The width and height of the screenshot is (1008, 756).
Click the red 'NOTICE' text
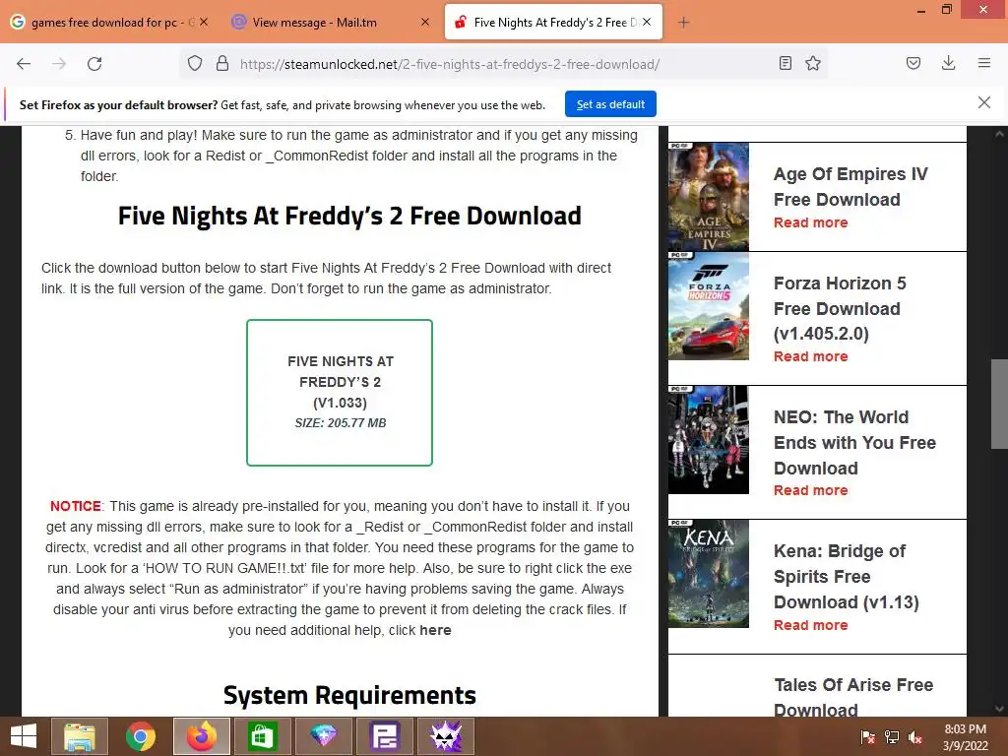point(76,506)
